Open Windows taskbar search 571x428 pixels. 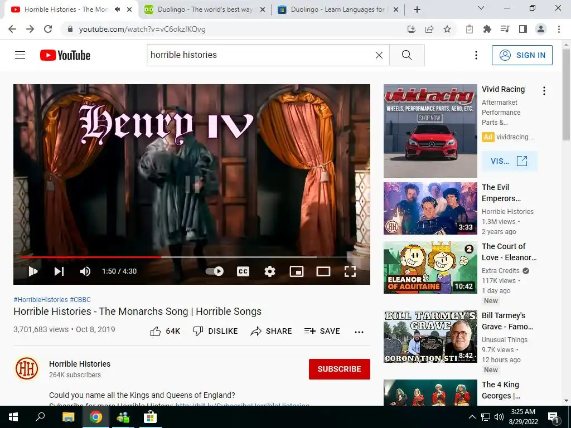click(40, 417)
